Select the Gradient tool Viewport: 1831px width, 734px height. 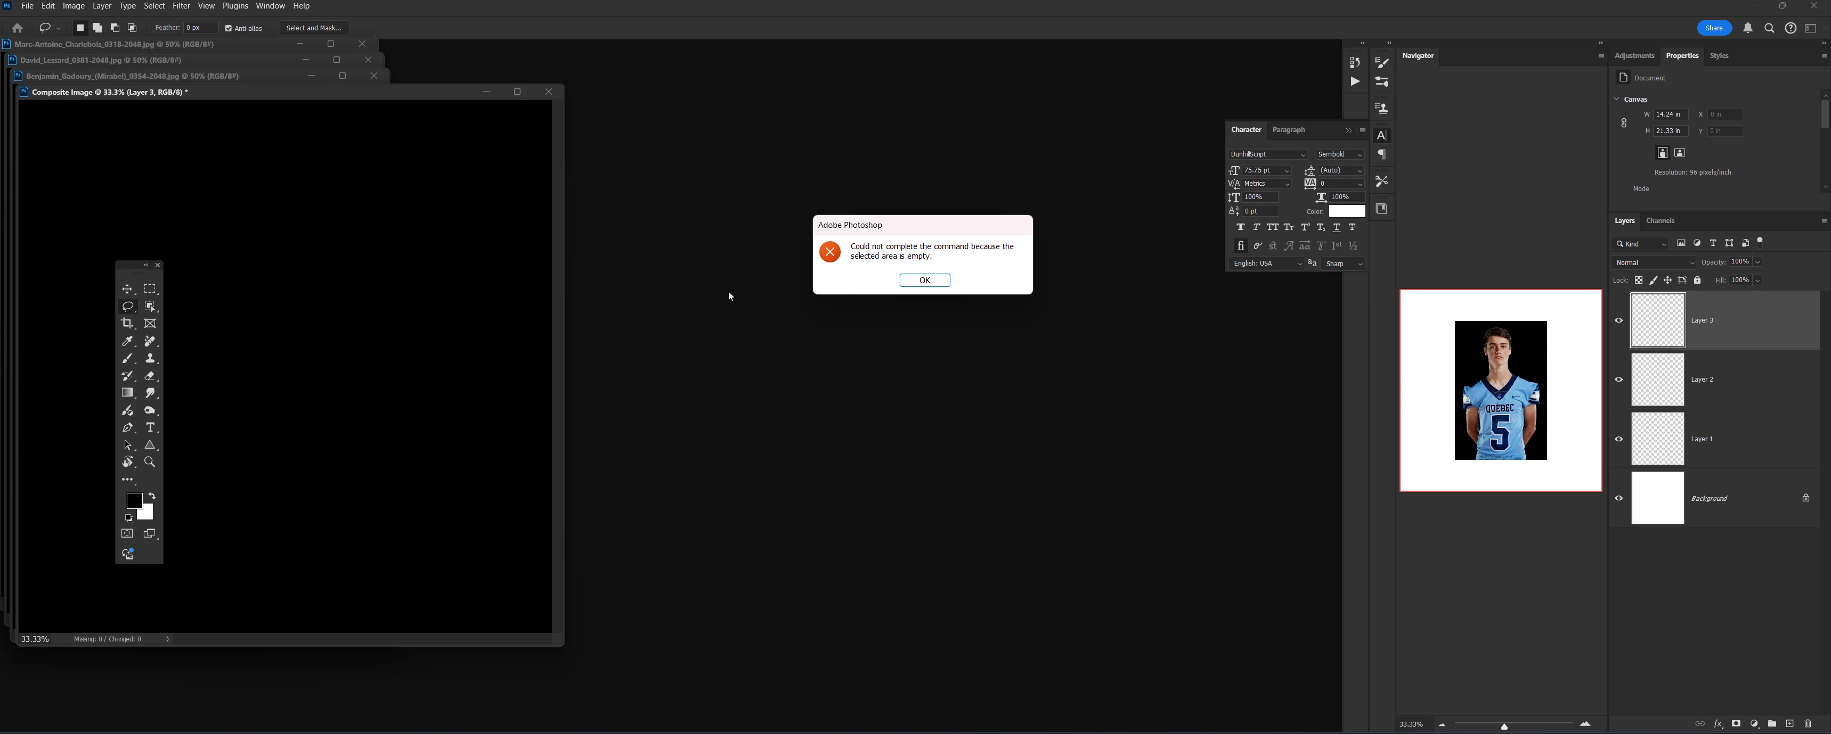(x=127, y=393)
